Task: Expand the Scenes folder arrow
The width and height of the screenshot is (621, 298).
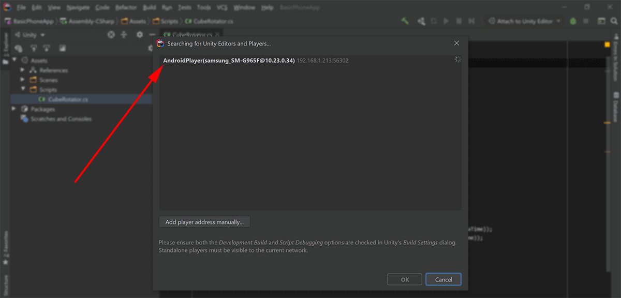Action: [x=23, y=80]
